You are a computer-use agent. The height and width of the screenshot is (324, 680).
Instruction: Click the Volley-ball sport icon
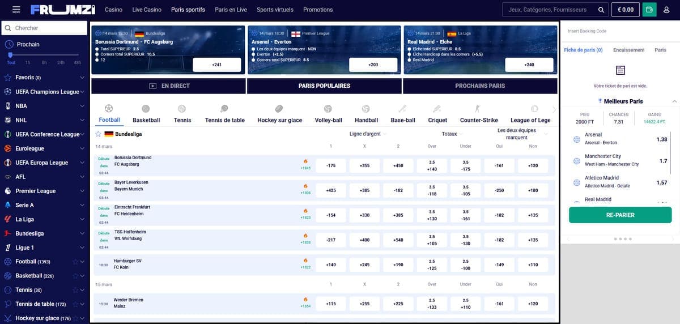tap(328, 108)
